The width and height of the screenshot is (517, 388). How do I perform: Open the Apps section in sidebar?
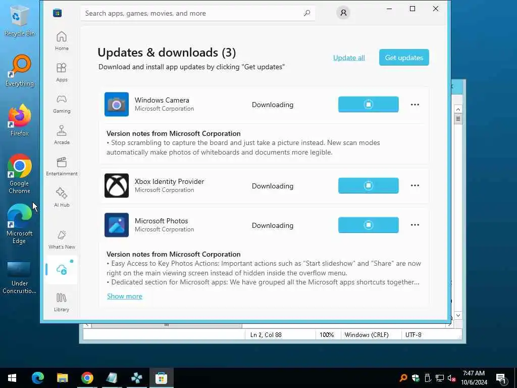click(x=62, y=72)
